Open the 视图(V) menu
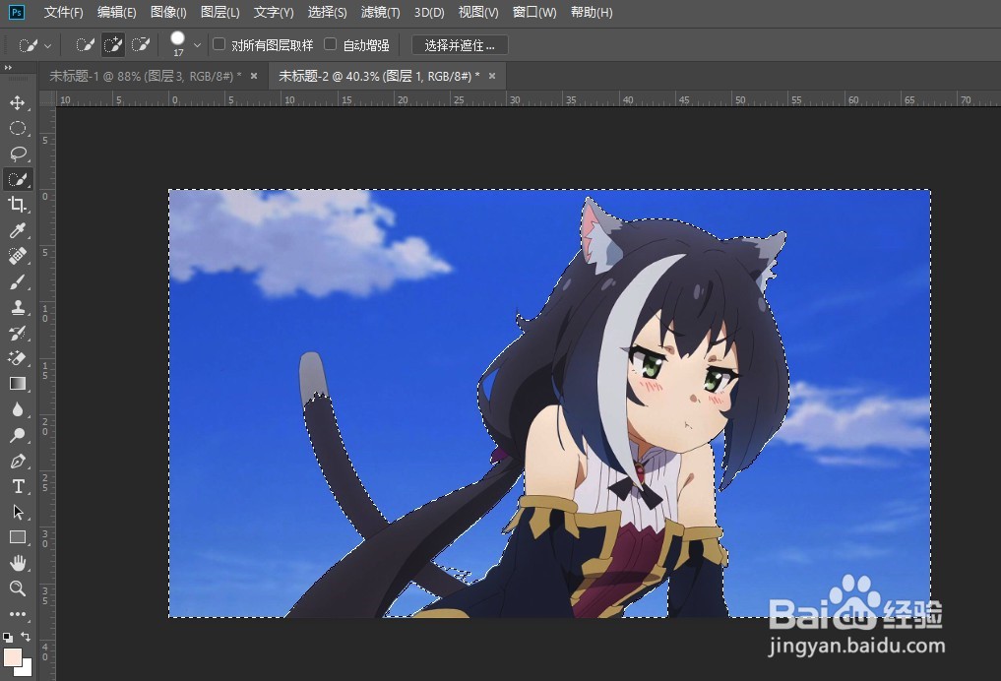Image resolution: width=1001 pixels, height=681 pixels. click(478, 12)
